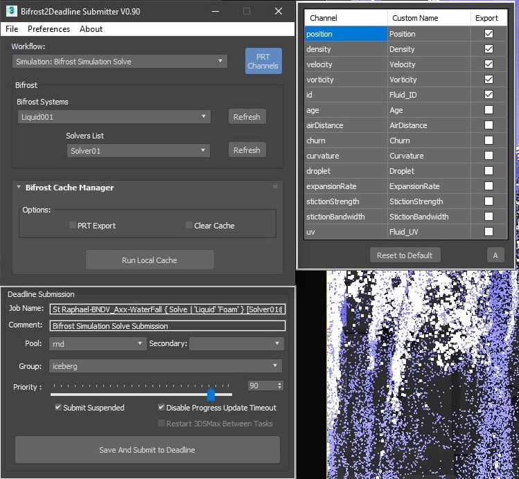
Task: Open the Bifrost Systems Liquid001 dropdown
Action: 114,117
